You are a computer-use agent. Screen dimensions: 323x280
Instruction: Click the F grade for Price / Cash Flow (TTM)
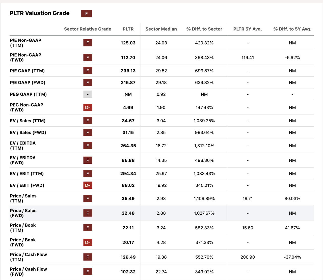tap(88, 257)
